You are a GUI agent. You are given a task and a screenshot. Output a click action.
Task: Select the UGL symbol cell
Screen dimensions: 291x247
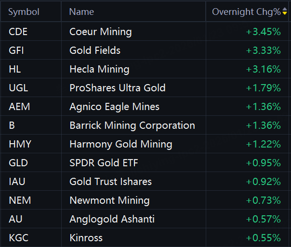[x=18, y=88]
